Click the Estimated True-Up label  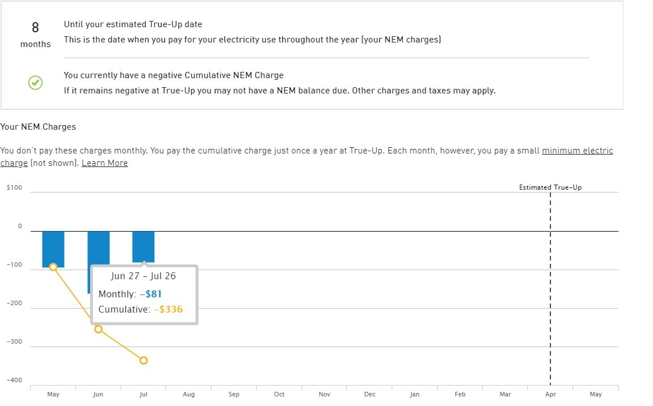click(550, 187)
